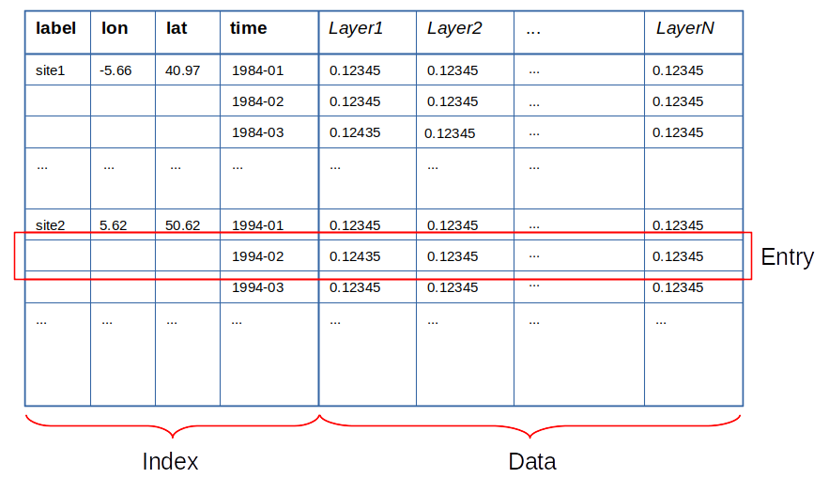Click the "label" column header
This screenshot has width=829, height=478.
[56, 28]
